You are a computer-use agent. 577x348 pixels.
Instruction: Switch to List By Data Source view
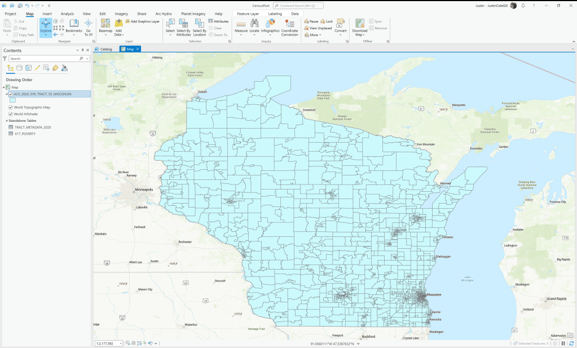[19, 68]
